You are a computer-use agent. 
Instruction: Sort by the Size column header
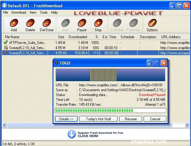(x=56, y=37)
